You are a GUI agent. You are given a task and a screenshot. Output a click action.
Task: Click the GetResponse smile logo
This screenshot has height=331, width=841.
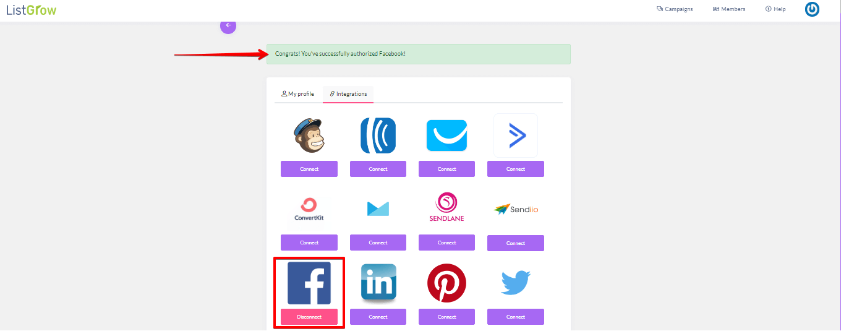click(x=446, y=135)
